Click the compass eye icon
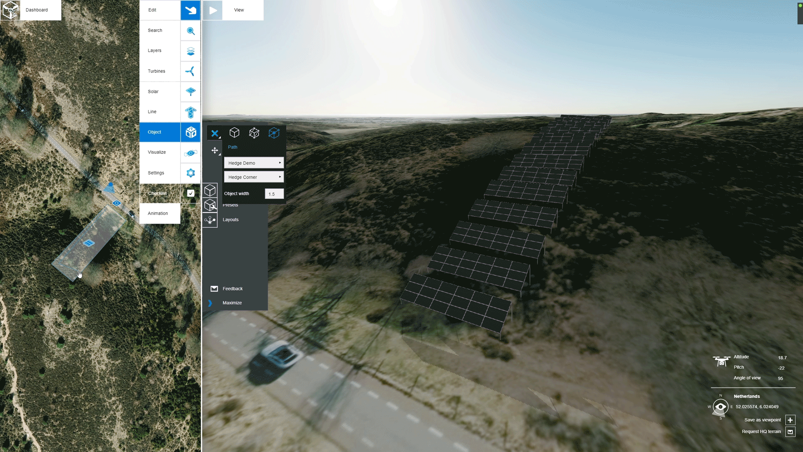This screenshot has height=452, width=803. [721, 407]
